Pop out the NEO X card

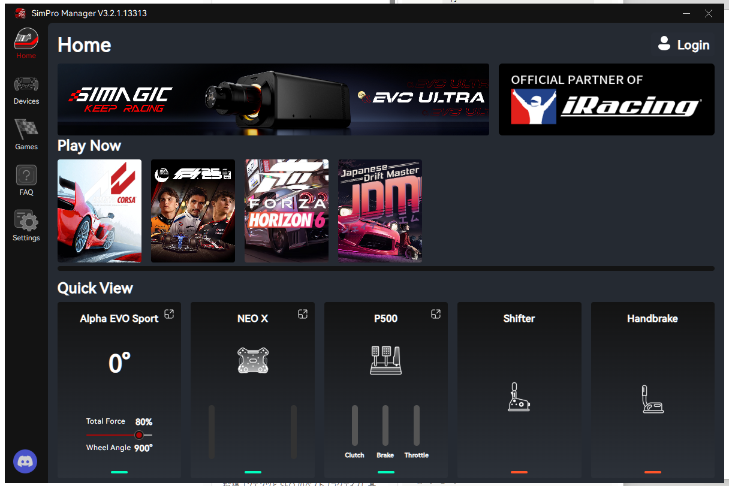303,314
